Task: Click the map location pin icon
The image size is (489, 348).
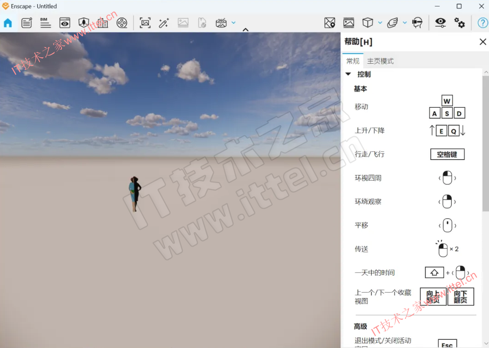Action: [x=330, y=23]
